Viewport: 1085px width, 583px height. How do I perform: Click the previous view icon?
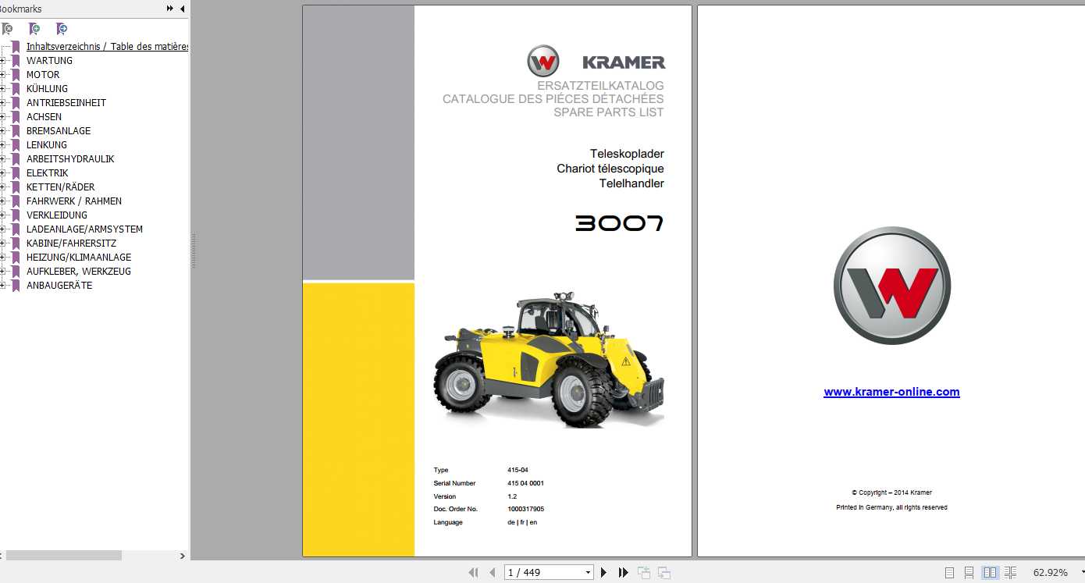coord(644,572)
